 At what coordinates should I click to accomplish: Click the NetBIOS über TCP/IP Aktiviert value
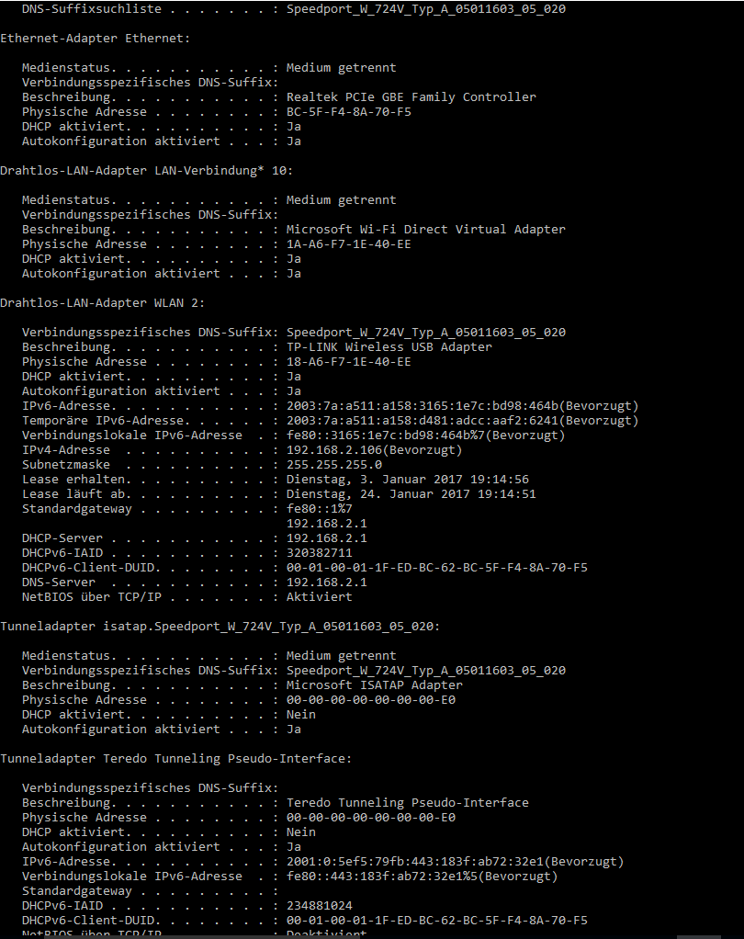(x=319, y=597)
